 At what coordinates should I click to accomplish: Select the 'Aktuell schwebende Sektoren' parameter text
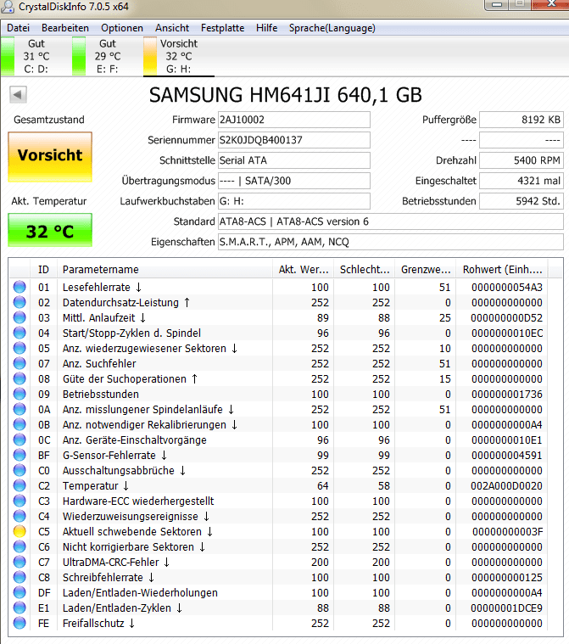coord(131,531)
